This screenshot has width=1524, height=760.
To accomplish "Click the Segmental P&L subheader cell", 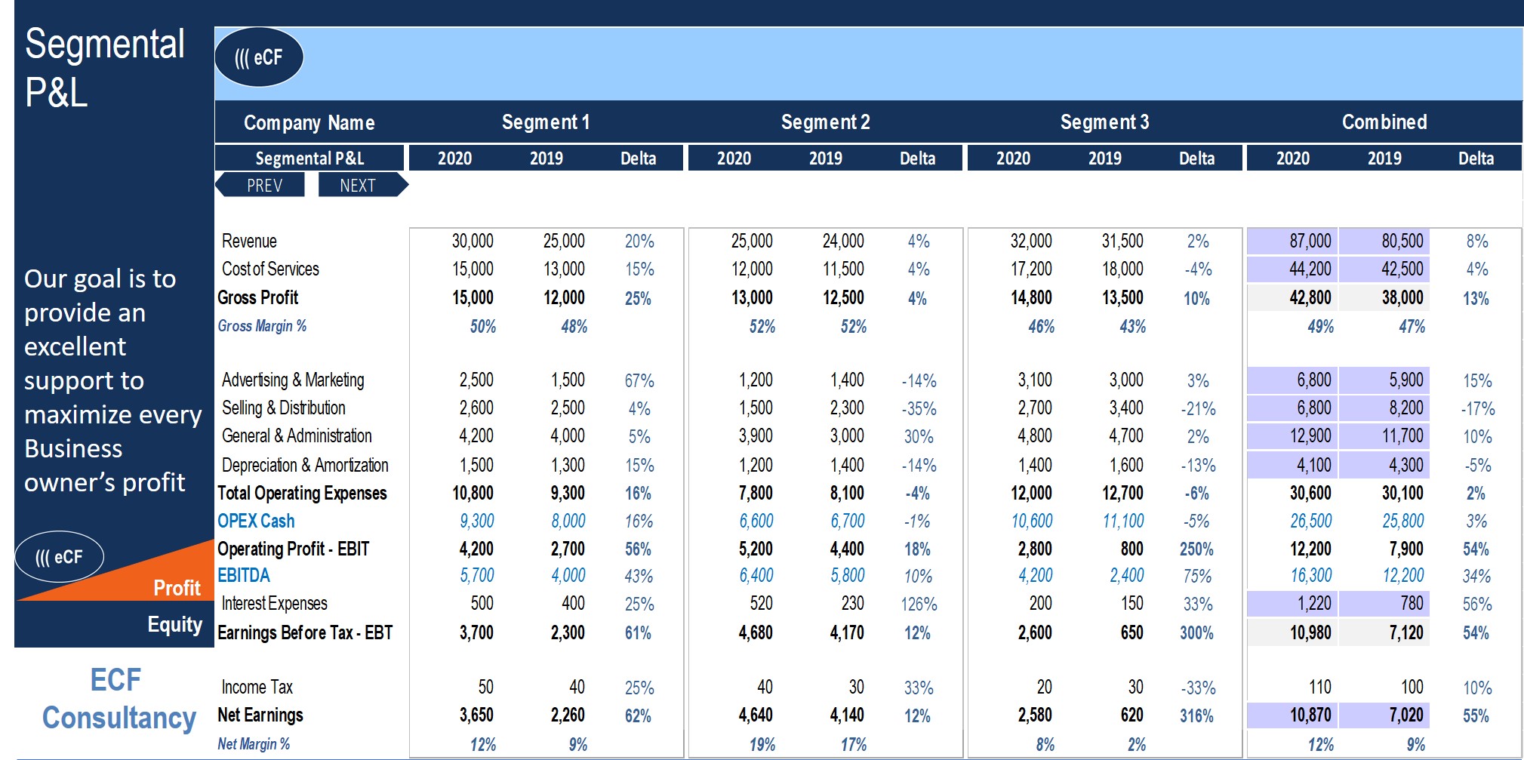I will (309, 158).
